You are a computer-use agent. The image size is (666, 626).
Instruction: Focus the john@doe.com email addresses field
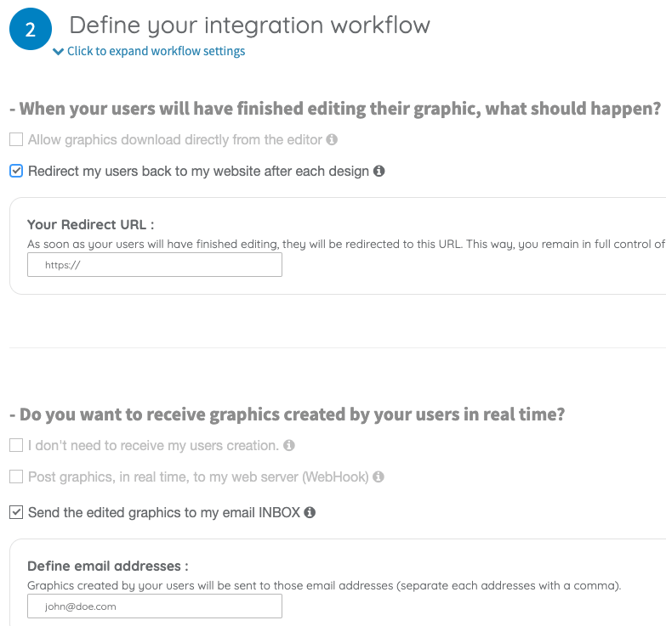coord(155,606)
